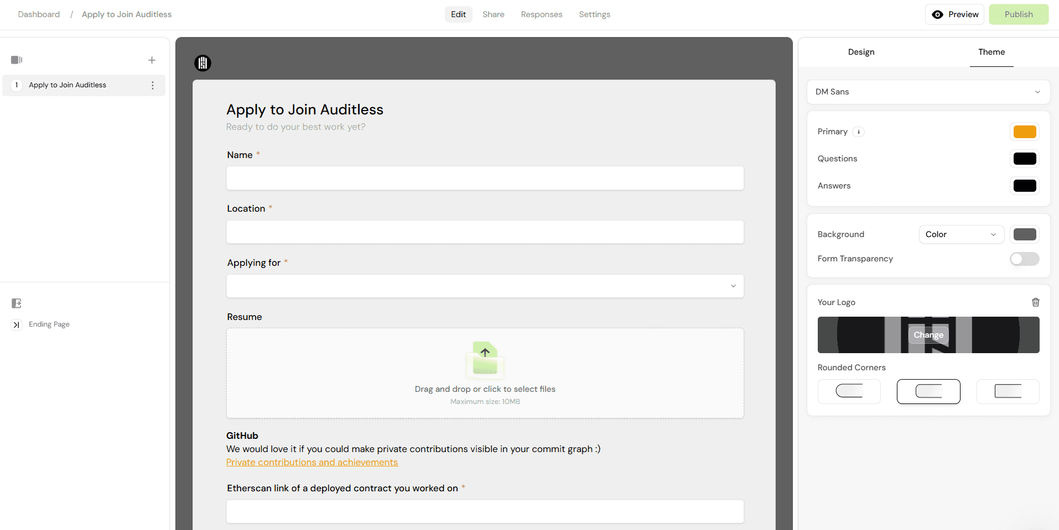The height and width of the screenshot is (530, 1059).
Task: Click the Primary color info icon
Action: pyautogui.click(x=859, y=132)
